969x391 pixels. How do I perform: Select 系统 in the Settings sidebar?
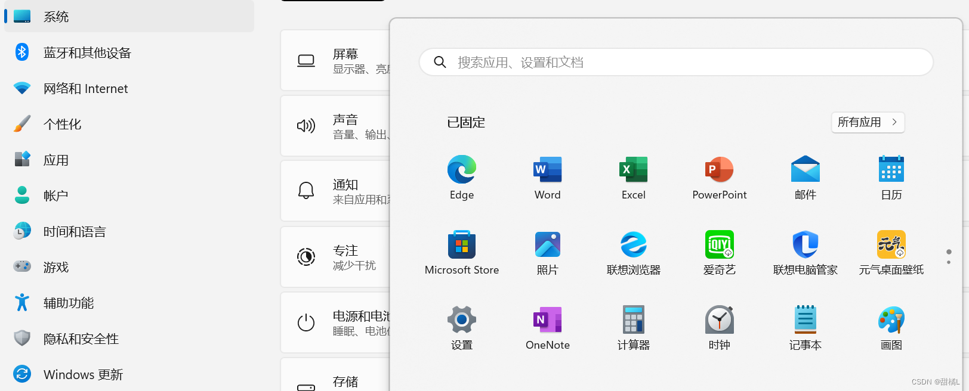coord(129,17)
